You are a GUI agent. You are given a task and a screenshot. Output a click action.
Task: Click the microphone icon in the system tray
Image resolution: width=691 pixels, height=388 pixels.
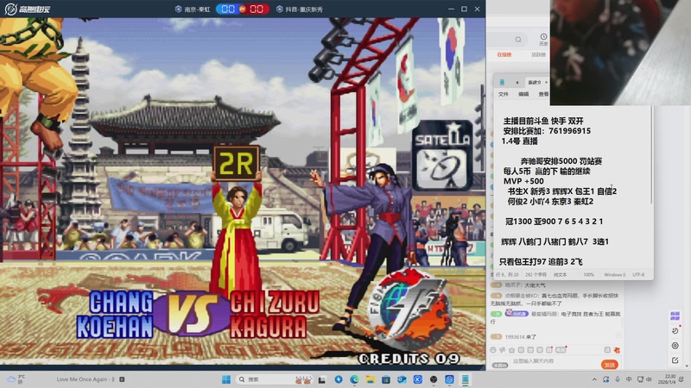pos(618,379)
